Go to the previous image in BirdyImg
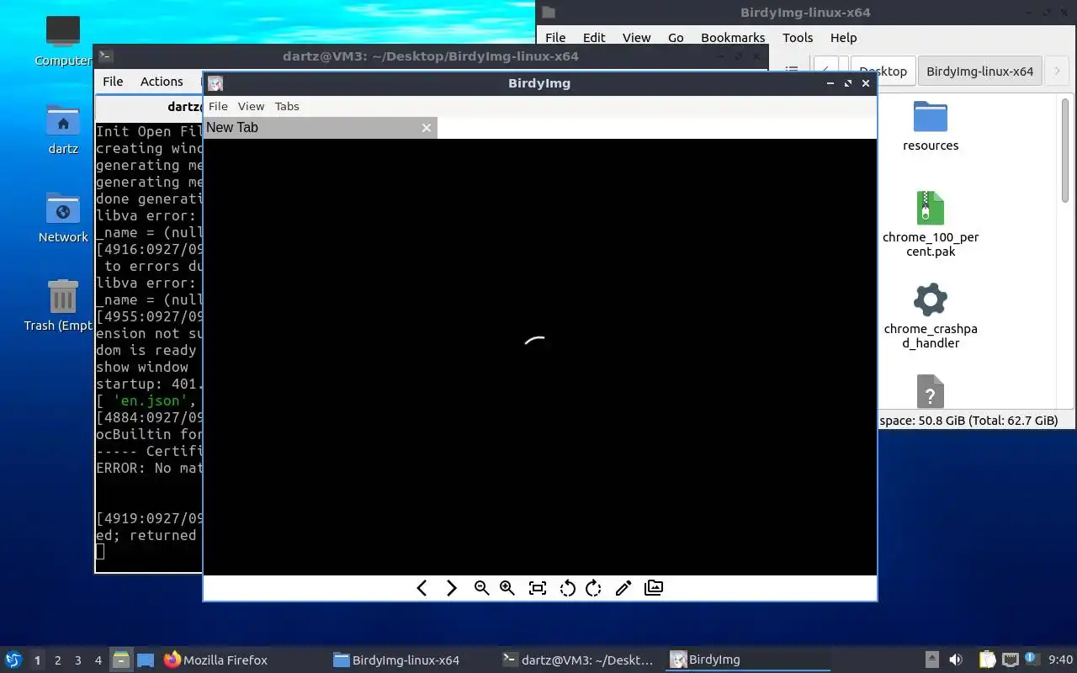 click(422, 588)
